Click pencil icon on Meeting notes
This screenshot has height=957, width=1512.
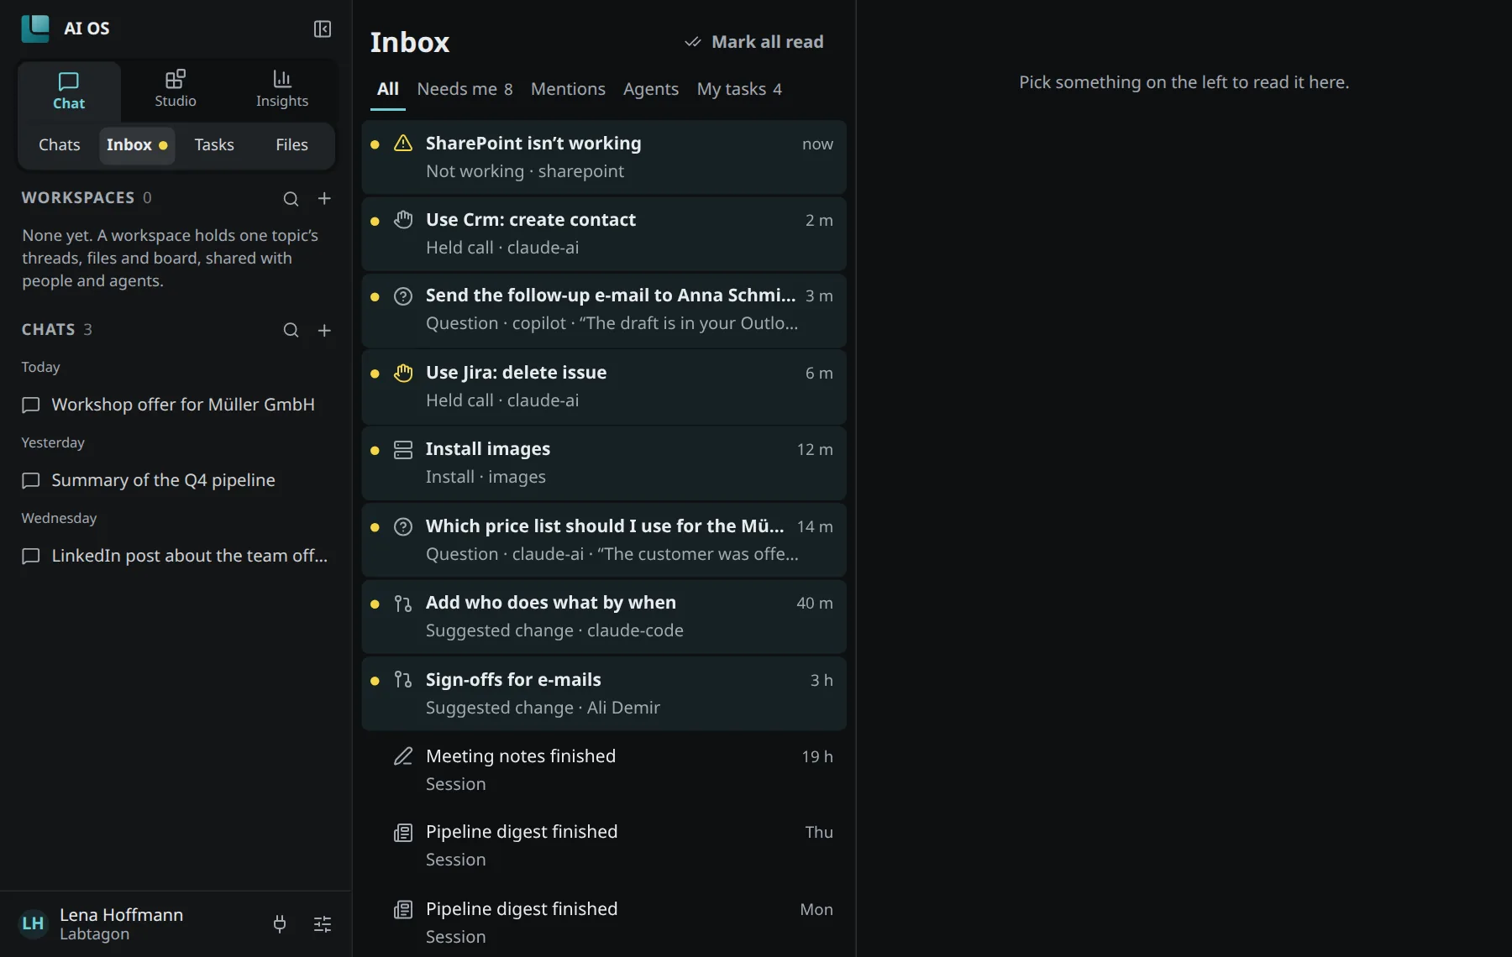(403, 756)
